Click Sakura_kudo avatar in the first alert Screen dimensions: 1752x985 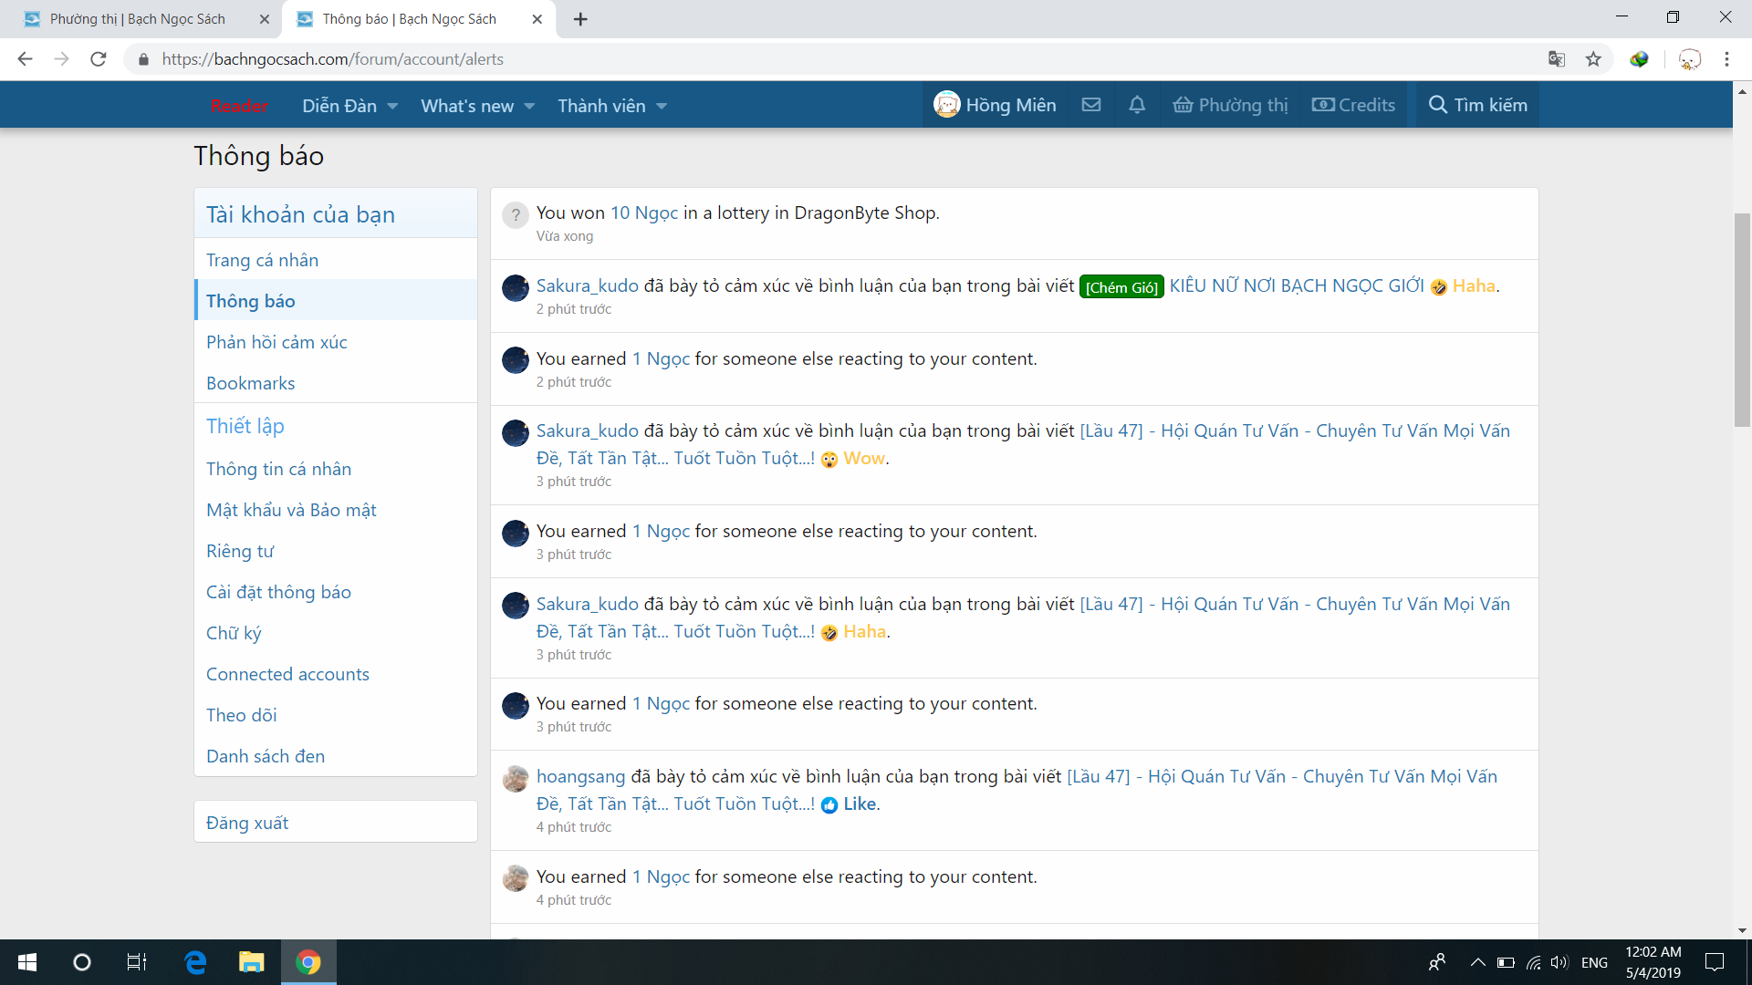(516, 287)
